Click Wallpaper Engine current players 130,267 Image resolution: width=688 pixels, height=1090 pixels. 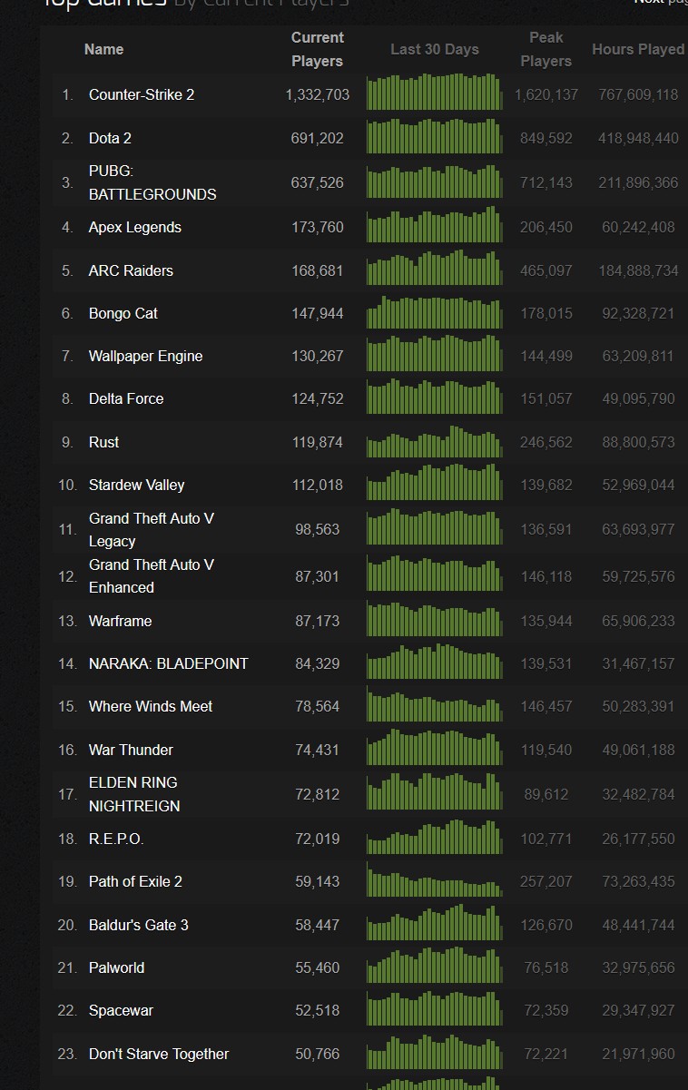318,356
